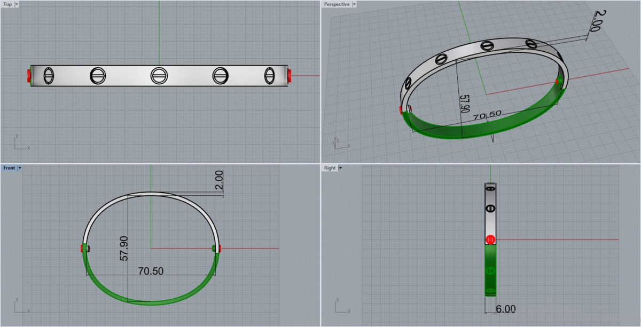Image resolution: width=641 pixels, height=327 pixels.
Task: Select the green clasp on right in Front view
Action: pos(215,248)
